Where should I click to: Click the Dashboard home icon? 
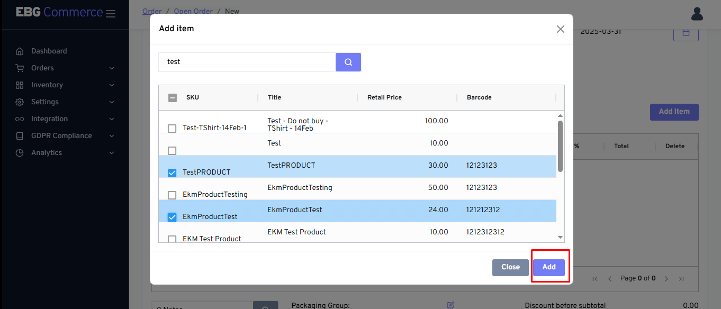(20, 51)
